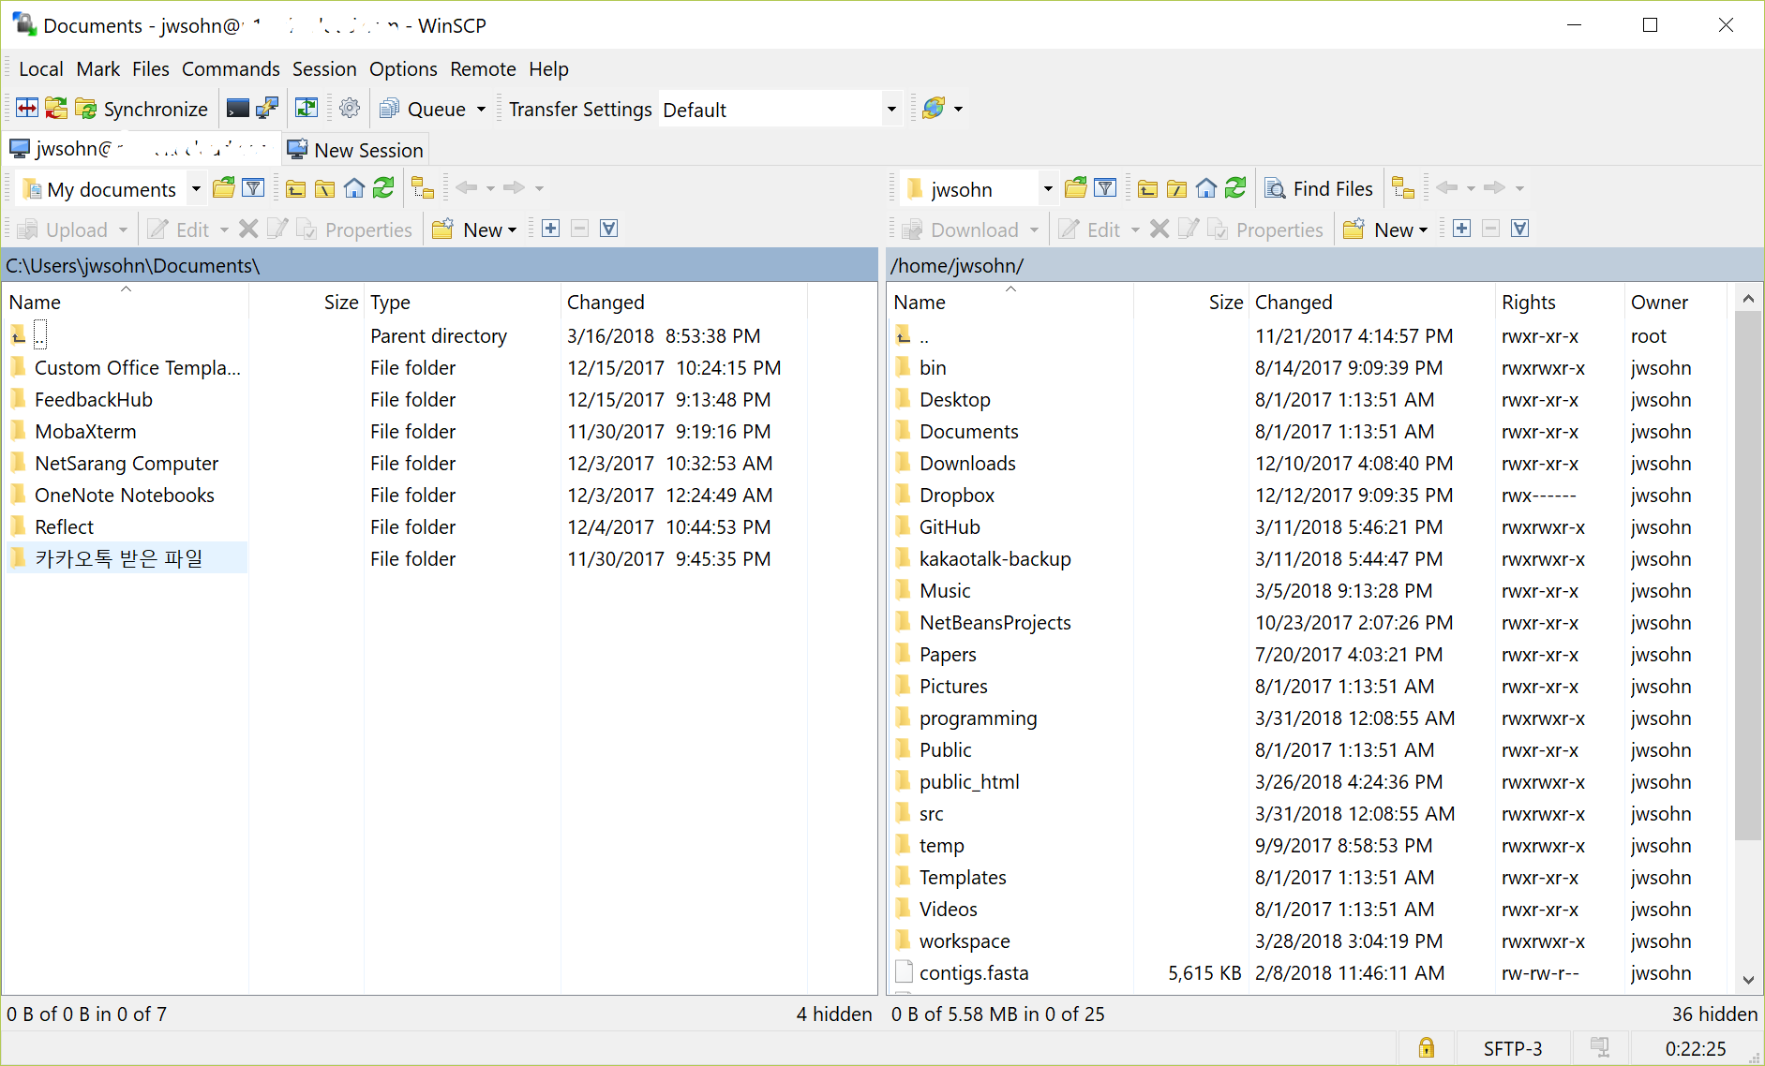
Task: Expand the remote New button dropdown
Action: click(x=1425, y=229)
